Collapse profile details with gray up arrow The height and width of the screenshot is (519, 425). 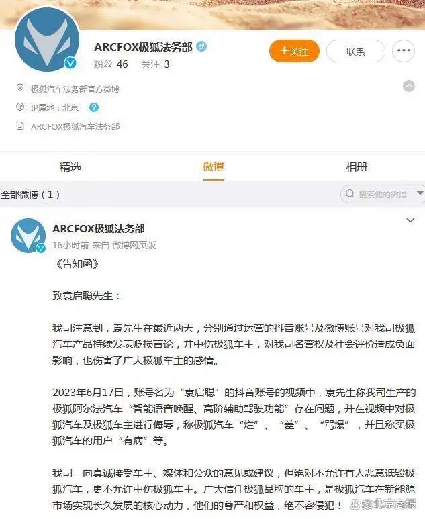tap(409, 86)
